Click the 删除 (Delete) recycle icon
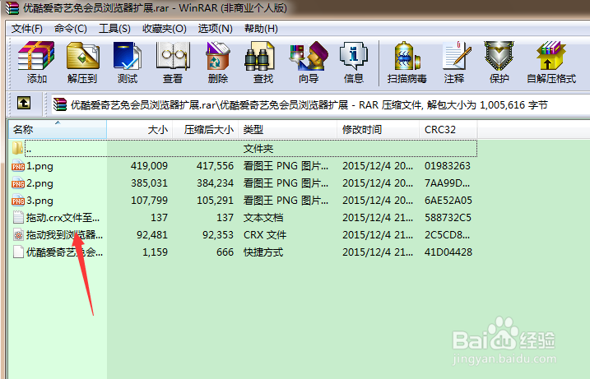Viewport: 590px width, 379px height. (x=218, y=56)
